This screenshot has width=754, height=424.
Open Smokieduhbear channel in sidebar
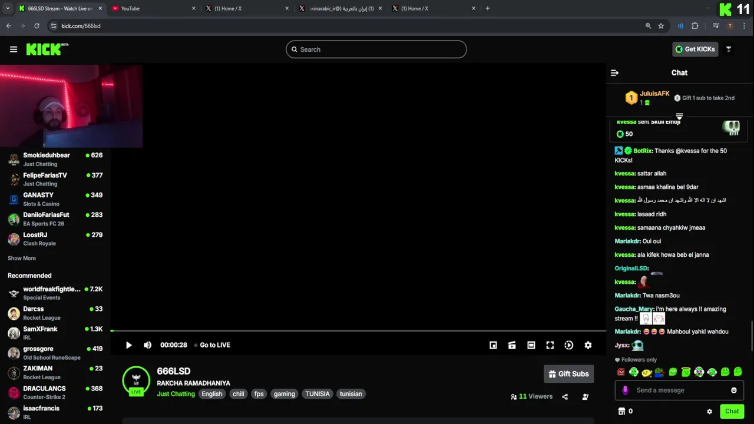point(55,160)
